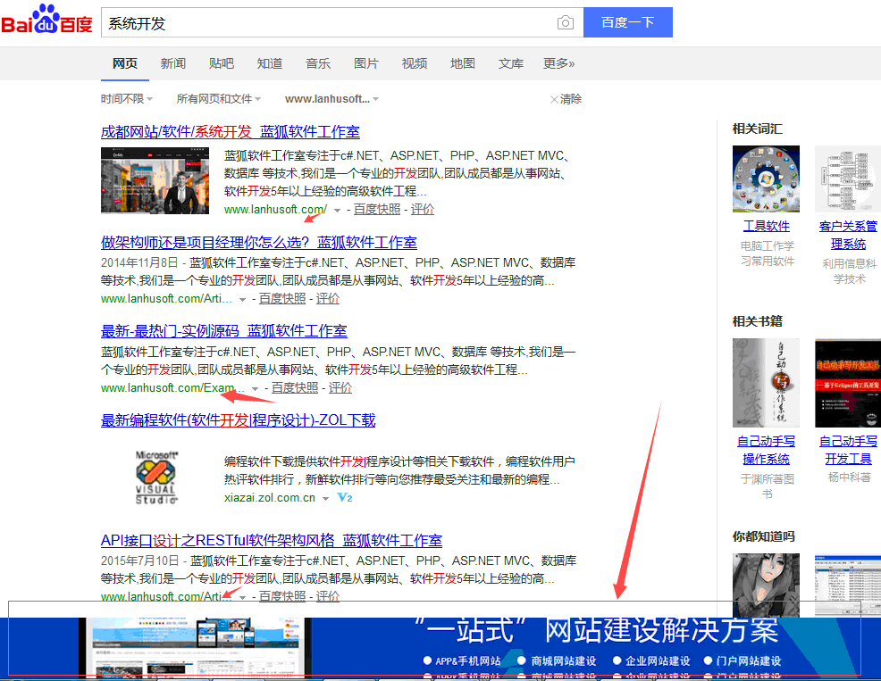Viewport: 881px width, 681px height.
Task: Open result 做架构师还是项目经理你怎么选?
Action: [259, 243]
